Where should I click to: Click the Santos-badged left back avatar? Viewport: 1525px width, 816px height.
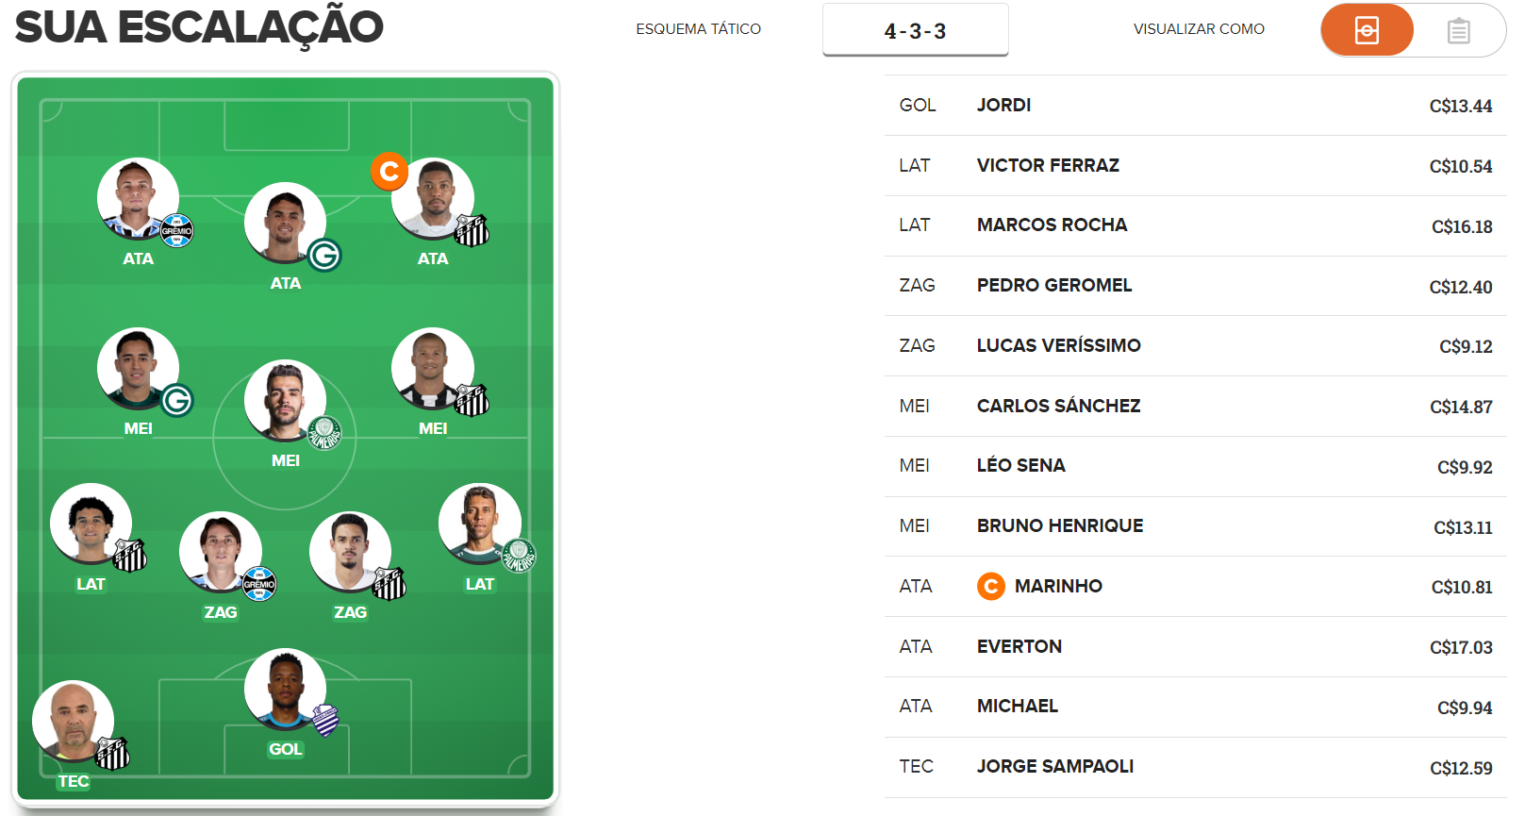click(x=91, y=525)
